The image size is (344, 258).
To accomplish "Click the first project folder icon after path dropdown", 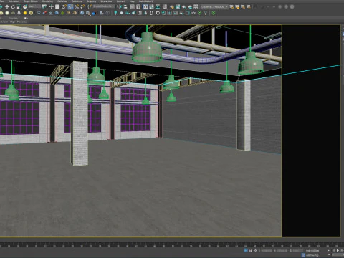I will click(x=231, y=6).
